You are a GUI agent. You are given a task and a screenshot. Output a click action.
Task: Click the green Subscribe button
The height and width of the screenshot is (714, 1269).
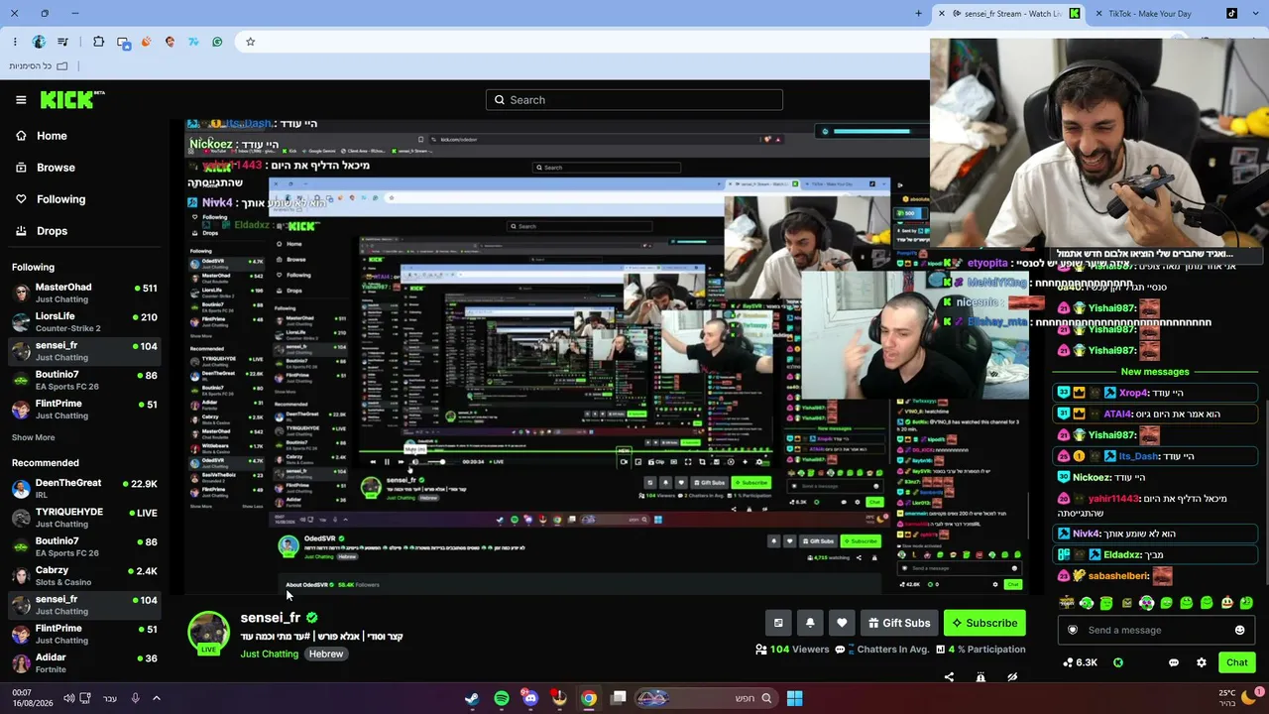pyautogui.click(x=984, y=623)
